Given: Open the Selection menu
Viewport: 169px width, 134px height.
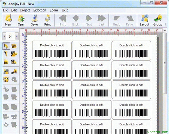Looking at the screenshot, I should [x=40, y=10].
